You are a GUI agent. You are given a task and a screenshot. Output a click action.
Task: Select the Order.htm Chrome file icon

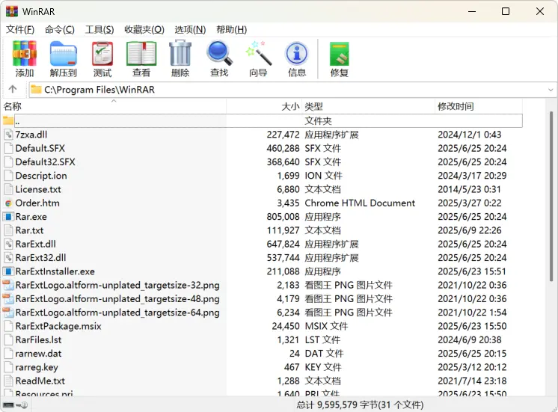(x=8, y=203)
